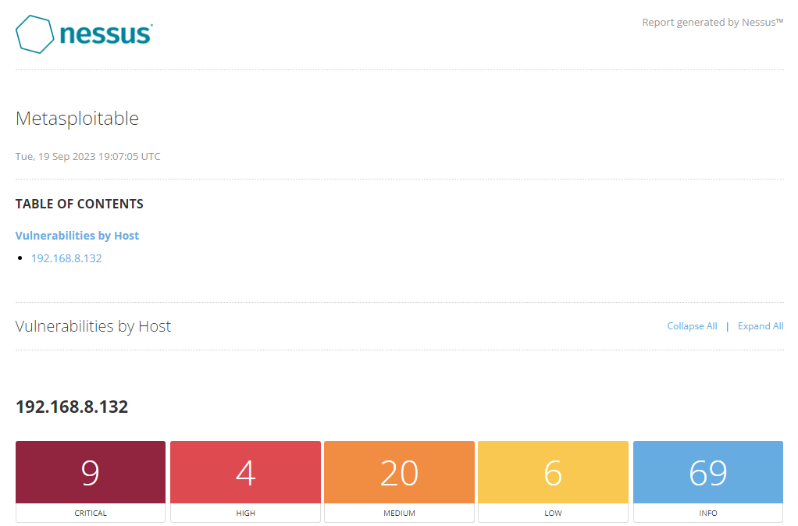Follow the 192.168.8.132 table of contents link
Viewport: 798px width, 526px height.
point(66,258)
